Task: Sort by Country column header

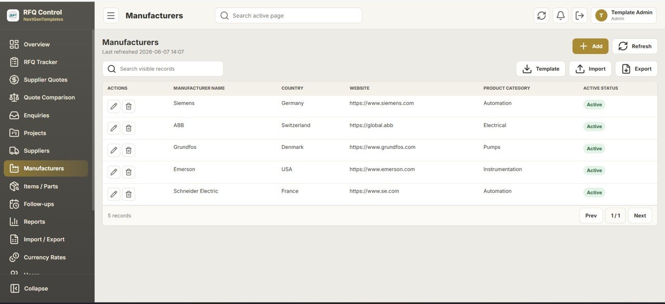Action: point(292,88)
